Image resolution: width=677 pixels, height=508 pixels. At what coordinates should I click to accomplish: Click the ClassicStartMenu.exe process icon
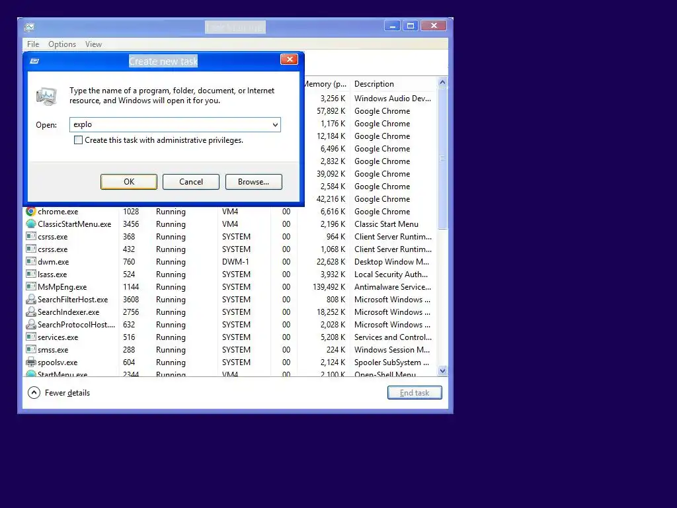tap(30, 224)
